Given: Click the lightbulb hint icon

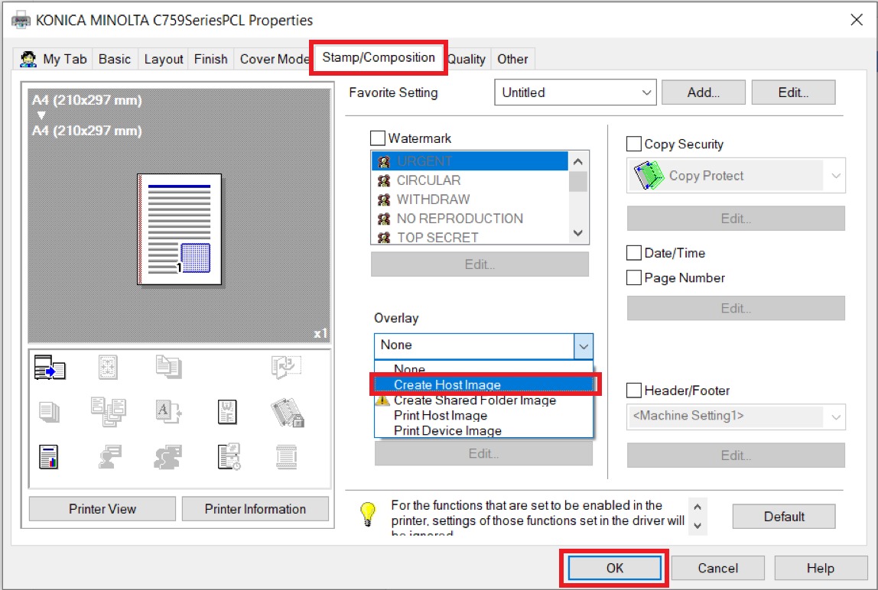Looking at the screenshot, I should coord(369,514).
